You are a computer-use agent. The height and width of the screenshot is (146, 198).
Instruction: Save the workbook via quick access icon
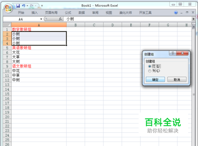click(18, 6)
